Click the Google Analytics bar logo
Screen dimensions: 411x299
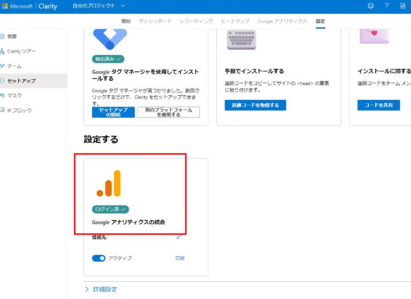point(109,183)
